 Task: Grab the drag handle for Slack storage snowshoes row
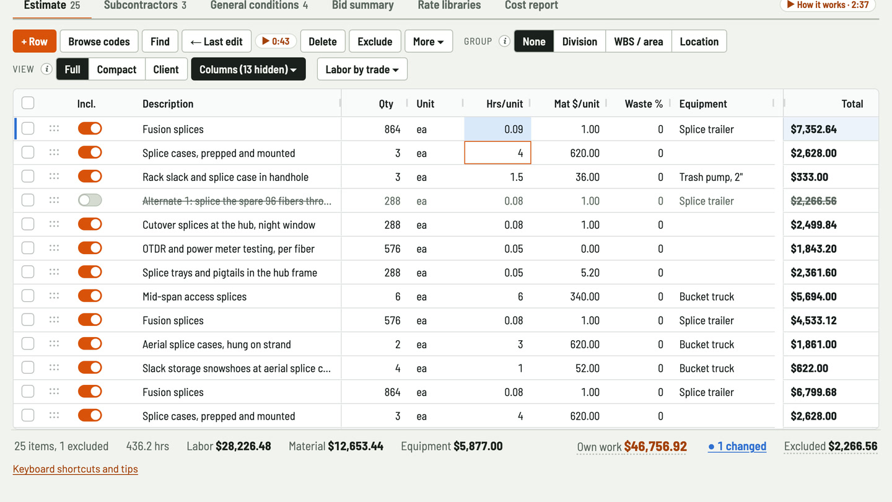pyautogui.click(x=54, y=368)
